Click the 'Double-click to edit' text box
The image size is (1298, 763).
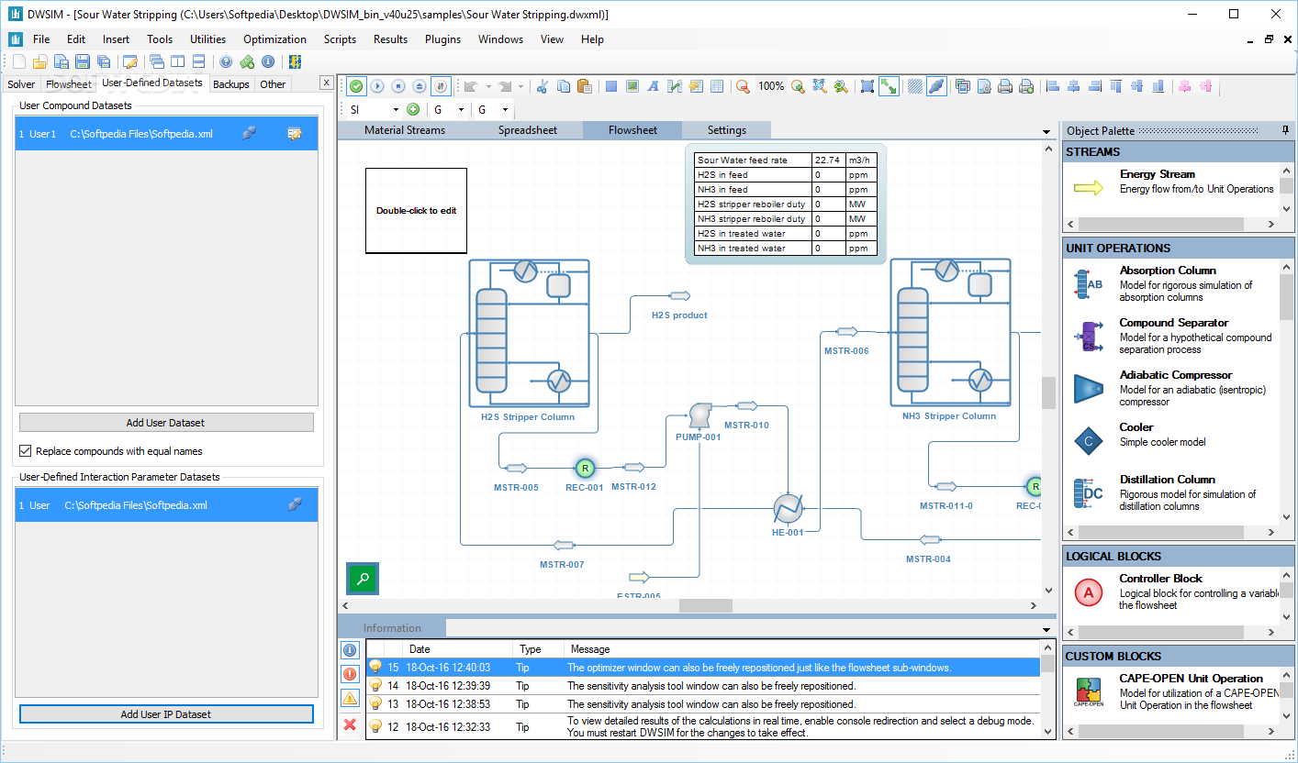click(x=416, y=210)
